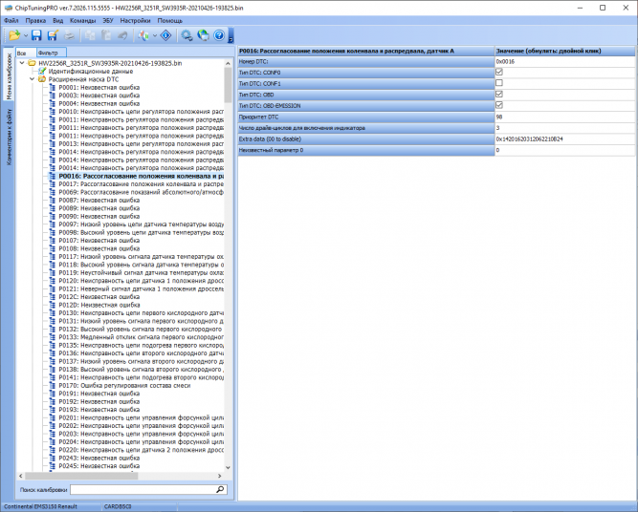
Task: Select P0017 error entry in the tree
Action: [141, 184]
